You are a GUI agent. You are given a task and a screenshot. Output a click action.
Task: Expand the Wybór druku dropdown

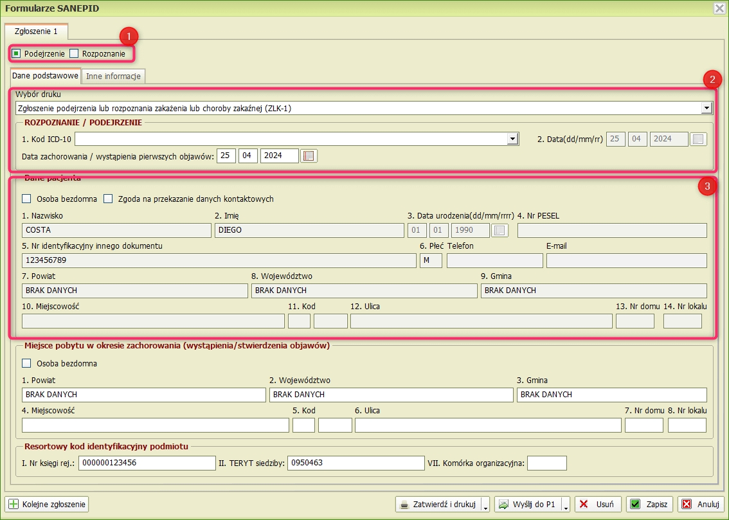point(706,109)
